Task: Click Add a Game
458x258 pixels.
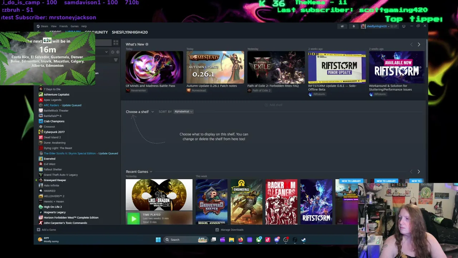Action: click(x=47, y=230)
